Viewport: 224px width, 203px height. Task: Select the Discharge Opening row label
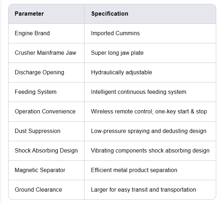click(x=39, y=73)
